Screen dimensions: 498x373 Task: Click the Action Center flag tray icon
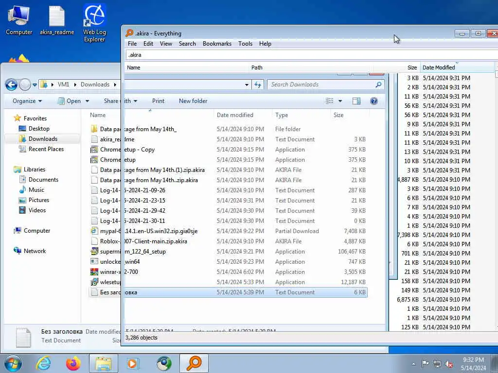(x=425, y=363)
